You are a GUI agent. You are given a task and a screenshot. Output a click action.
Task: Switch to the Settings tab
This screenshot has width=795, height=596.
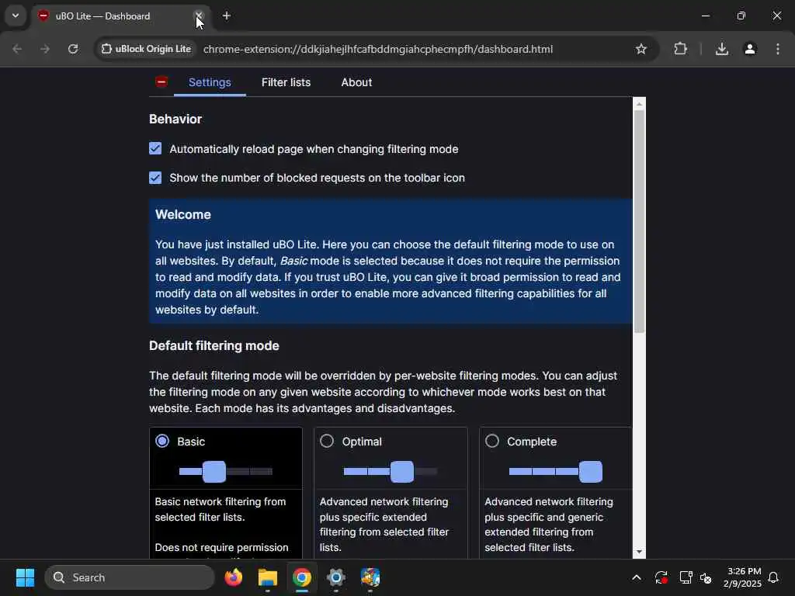pos(210,82)
